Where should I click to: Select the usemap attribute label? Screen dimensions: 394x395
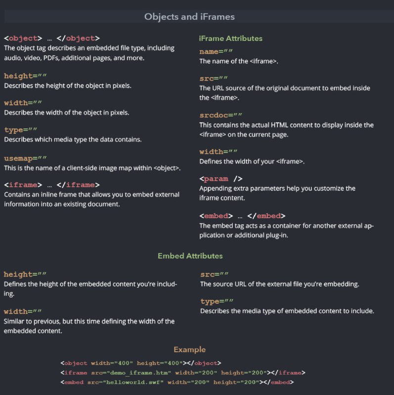coord(25,158)
